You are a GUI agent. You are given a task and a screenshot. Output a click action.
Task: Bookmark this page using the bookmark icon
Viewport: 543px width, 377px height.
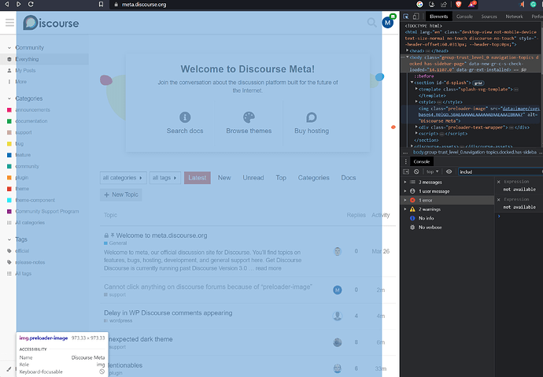(x=101, y=4)
